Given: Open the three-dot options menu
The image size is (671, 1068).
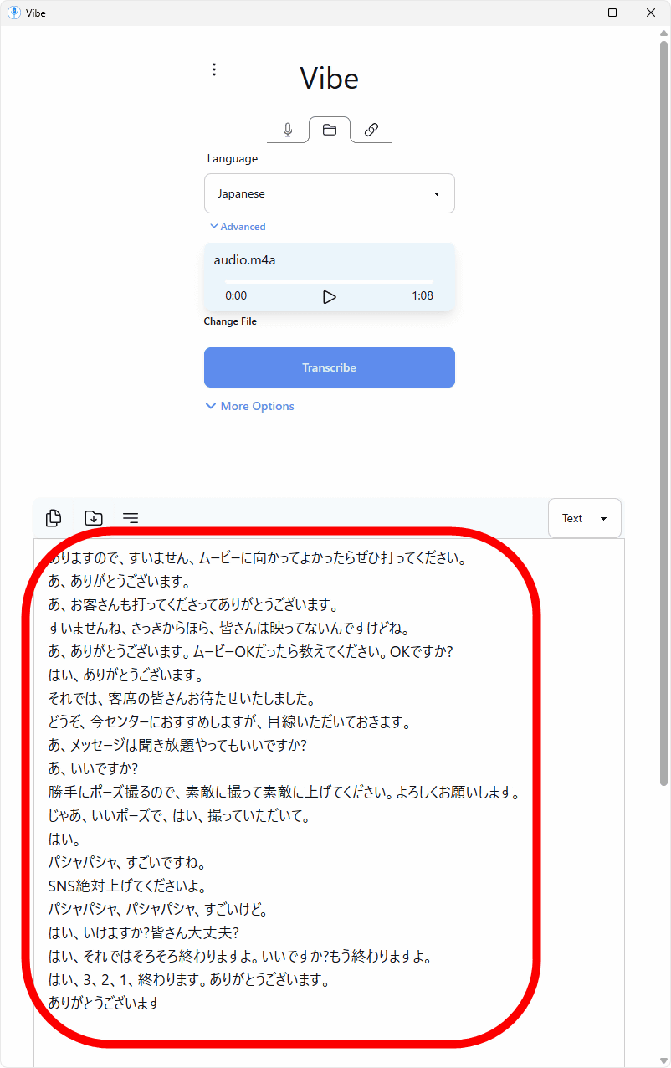Looking at the screenshot, I should (x=214, y=69).
